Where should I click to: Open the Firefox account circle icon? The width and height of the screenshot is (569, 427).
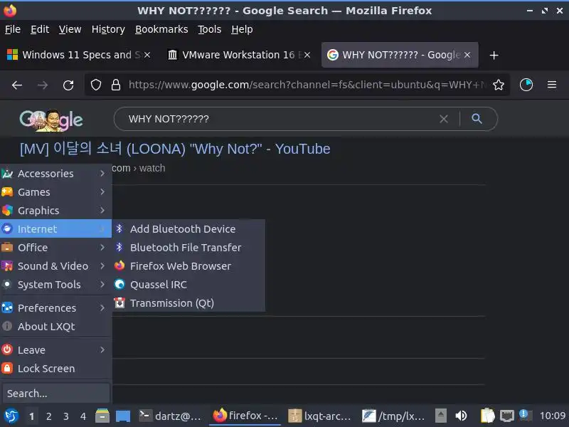(x=526, y=85)
